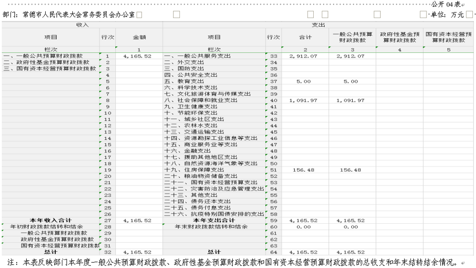Click the 公开04表 label at top right

[446, 4]
